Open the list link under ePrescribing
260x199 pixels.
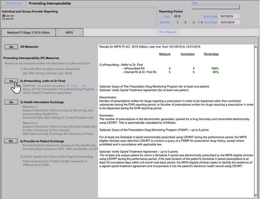click(84, 85)
